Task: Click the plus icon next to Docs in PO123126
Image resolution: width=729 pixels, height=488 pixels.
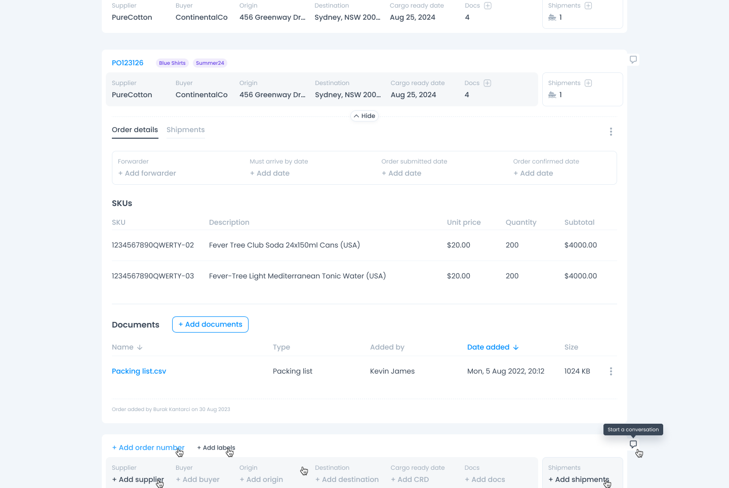Action: (x=487, y=83)
